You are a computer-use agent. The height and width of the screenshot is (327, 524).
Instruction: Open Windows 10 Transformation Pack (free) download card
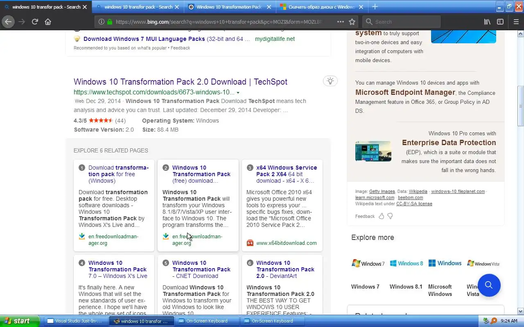pyautogui.click(x=201, y=174)
